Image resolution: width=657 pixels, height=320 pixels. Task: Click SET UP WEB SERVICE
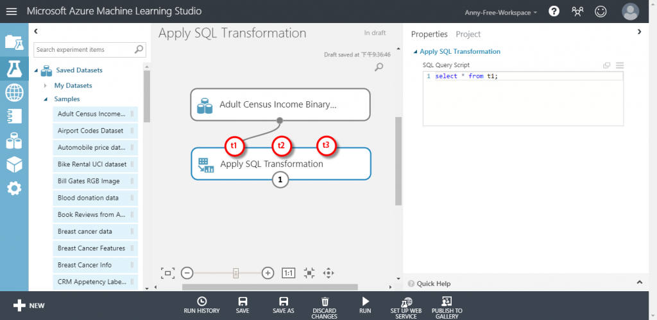click(406, 307)
